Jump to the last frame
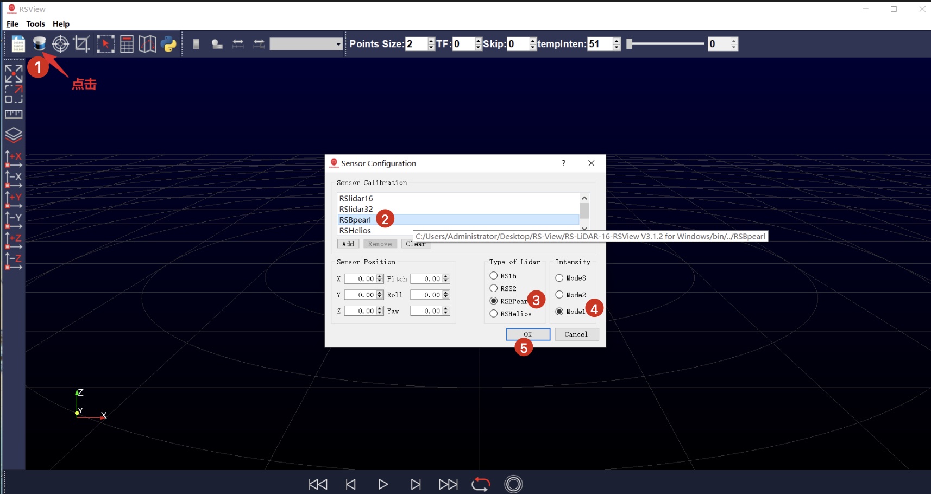931x494 pixels. [448, 484]
